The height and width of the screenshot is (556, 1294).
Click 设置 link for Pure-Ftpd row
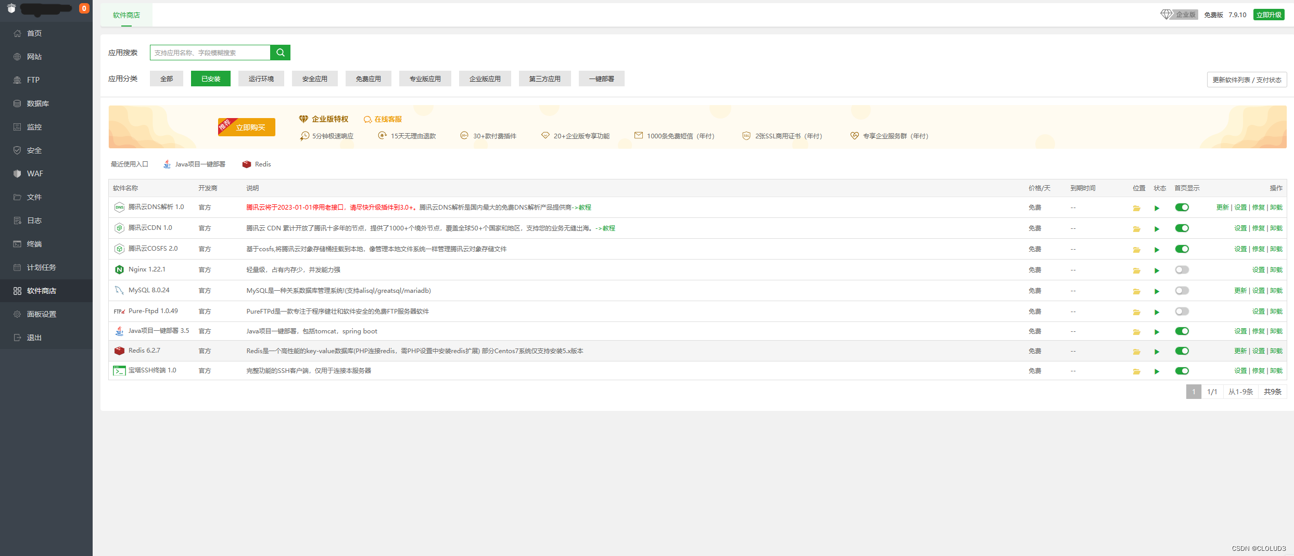[1258, 312]
